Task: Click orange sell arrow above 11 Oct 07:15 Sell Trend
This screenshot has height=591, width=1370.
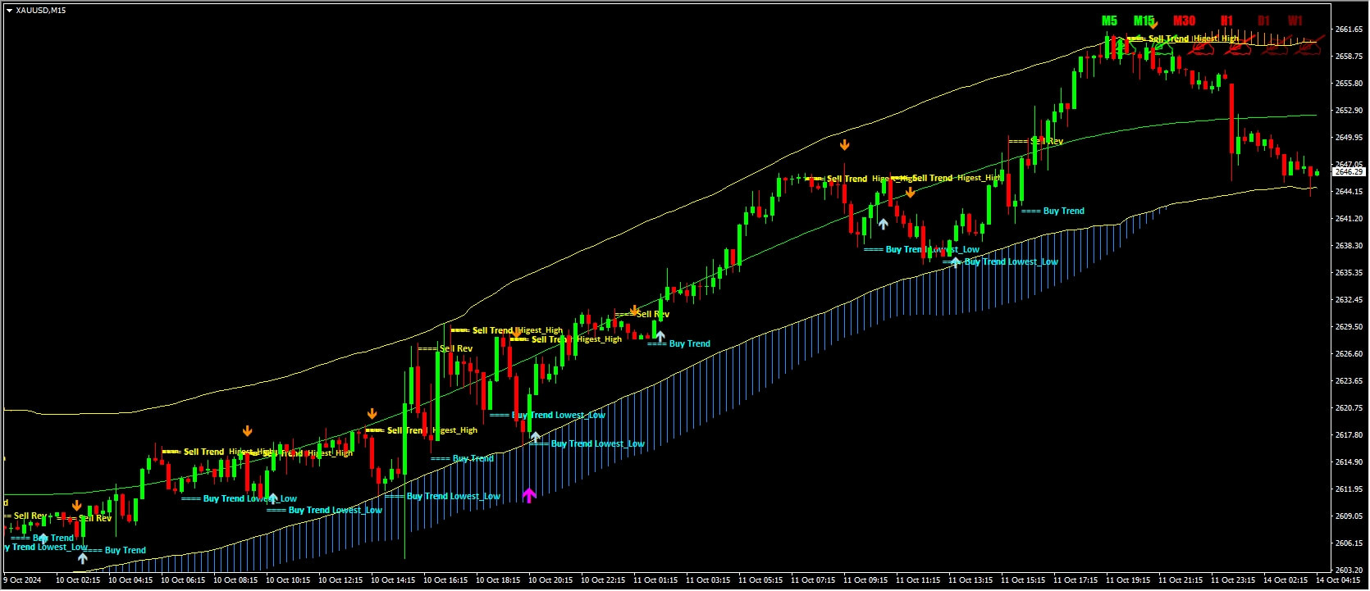Action: (844, 145)
